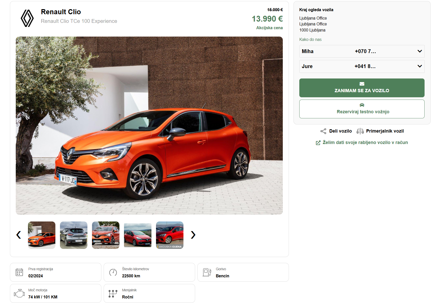
Task: Click the external link icon for trade-in
Action: [x=318, y=143]
